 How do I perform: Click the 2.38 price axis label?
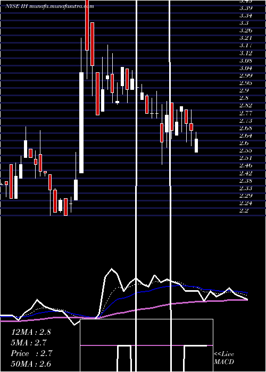(246, 181)
